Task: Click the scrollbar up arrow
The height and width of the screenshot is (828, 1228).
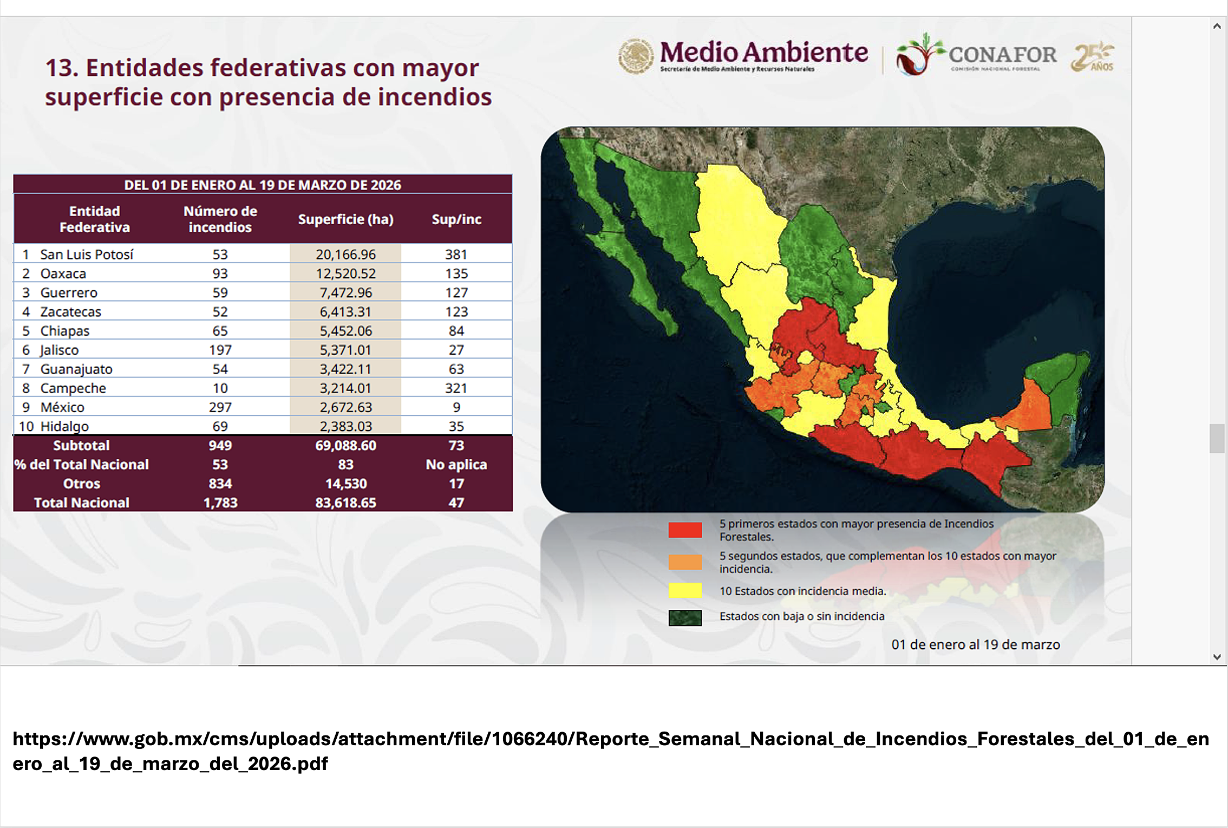Action: coord(1217,26)
